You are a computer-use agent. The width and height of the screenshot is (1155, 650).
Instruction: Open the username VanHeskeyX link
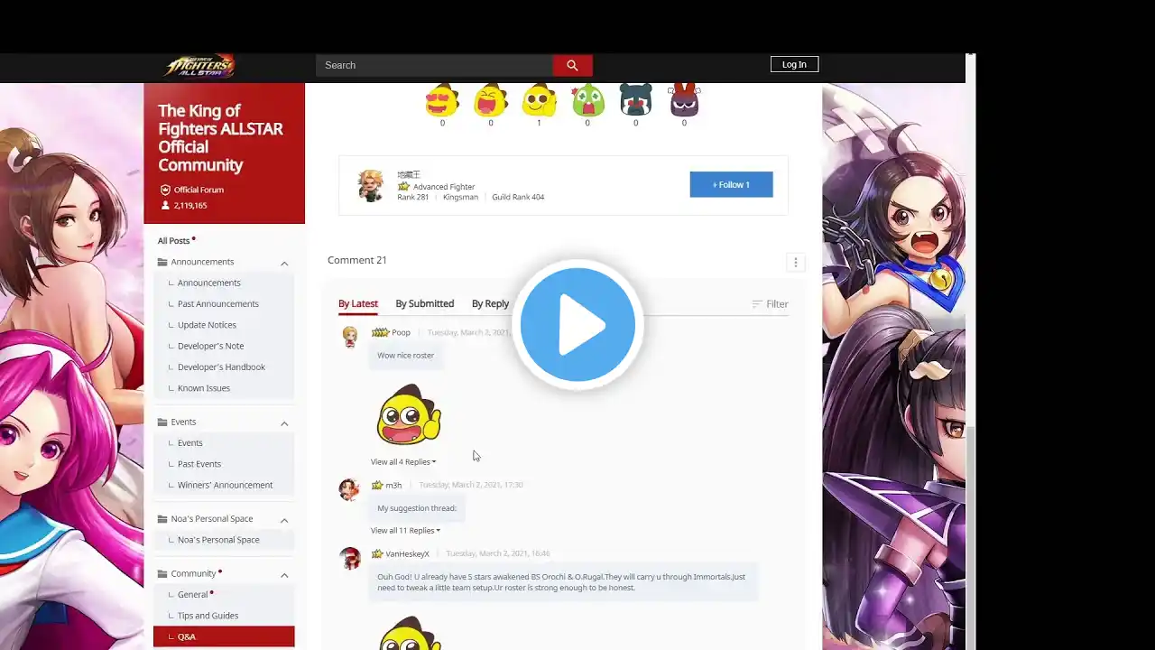pos(407,553)
